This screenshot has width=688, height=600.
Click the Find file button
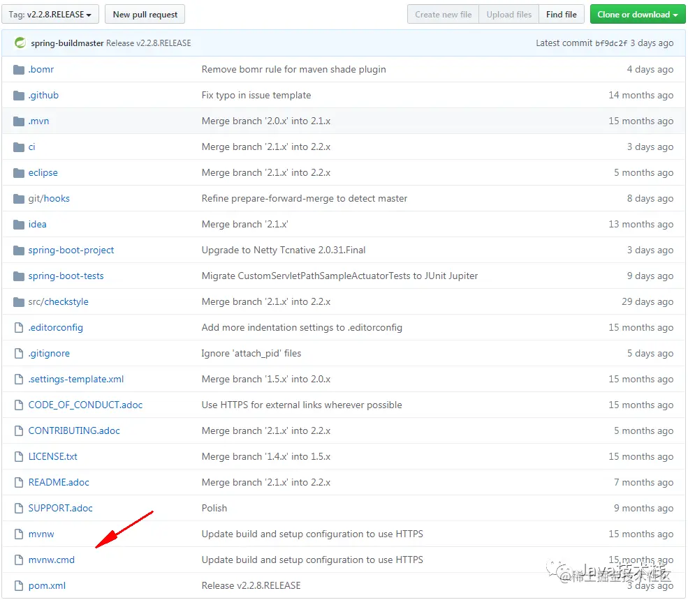[x=562, y=15]
